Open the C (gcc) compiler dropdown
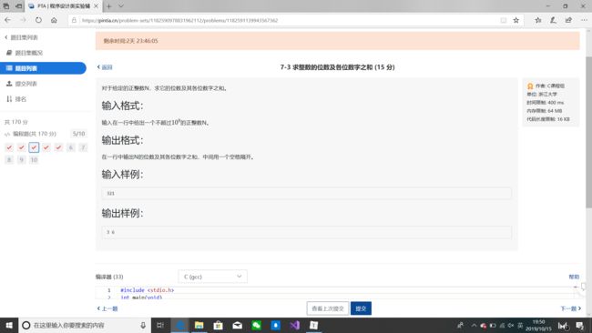Viewport: 592px width, 333px height. (212, 277)
